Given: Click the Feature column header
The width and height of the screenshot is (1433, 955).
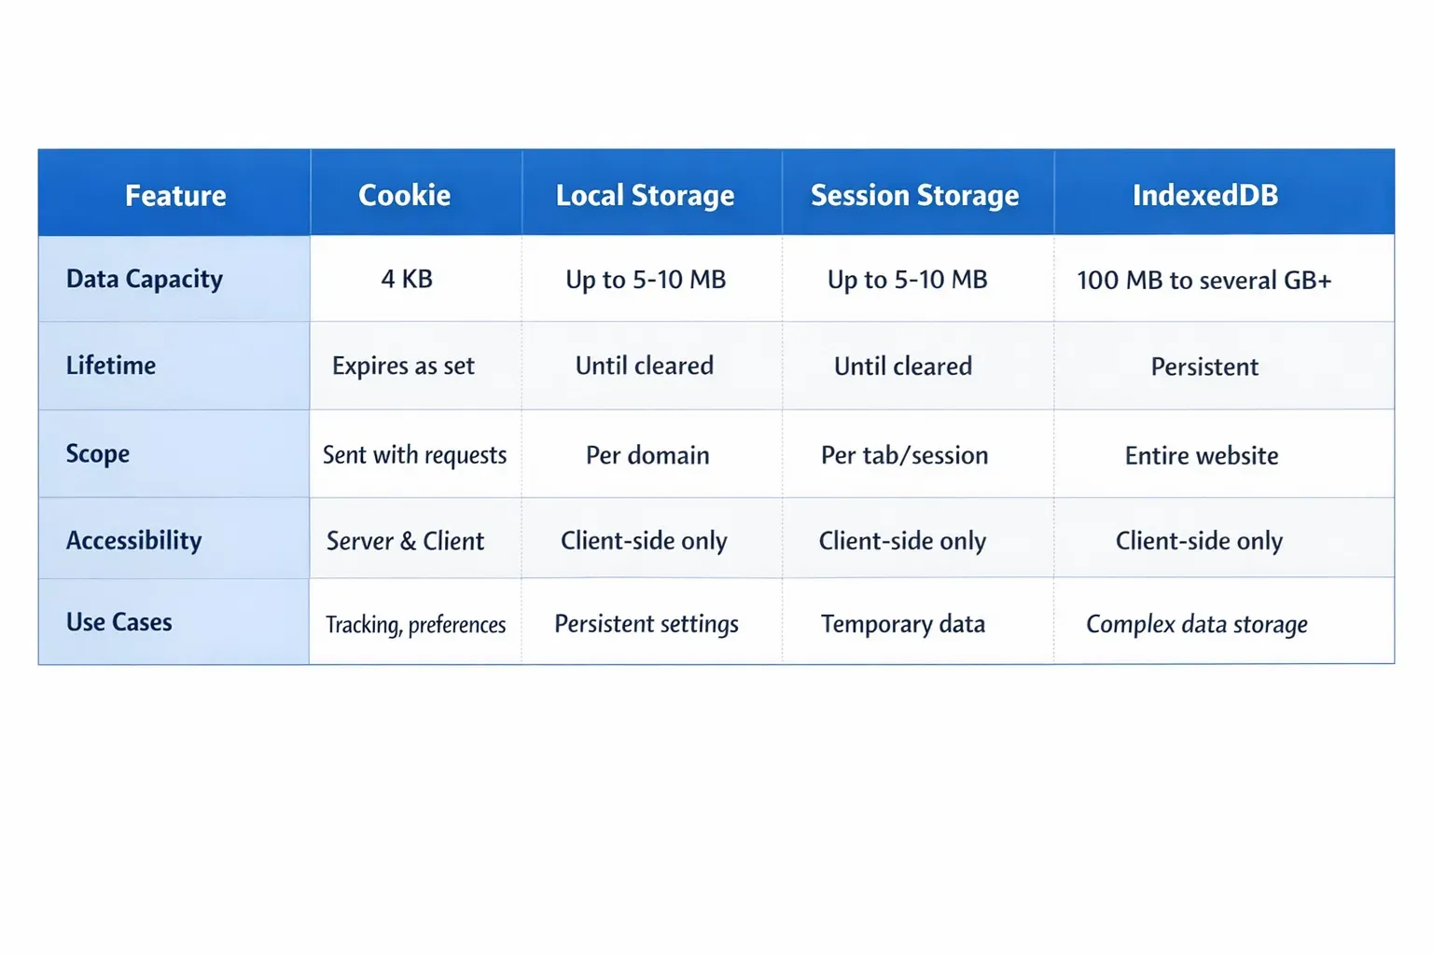Looking at the screenshot, I should coord(175,195).
